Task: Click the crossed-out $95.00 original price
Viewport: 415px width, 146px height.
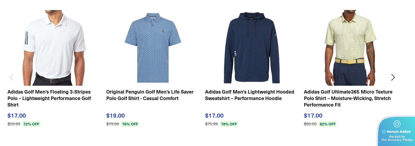Action: 310,124
